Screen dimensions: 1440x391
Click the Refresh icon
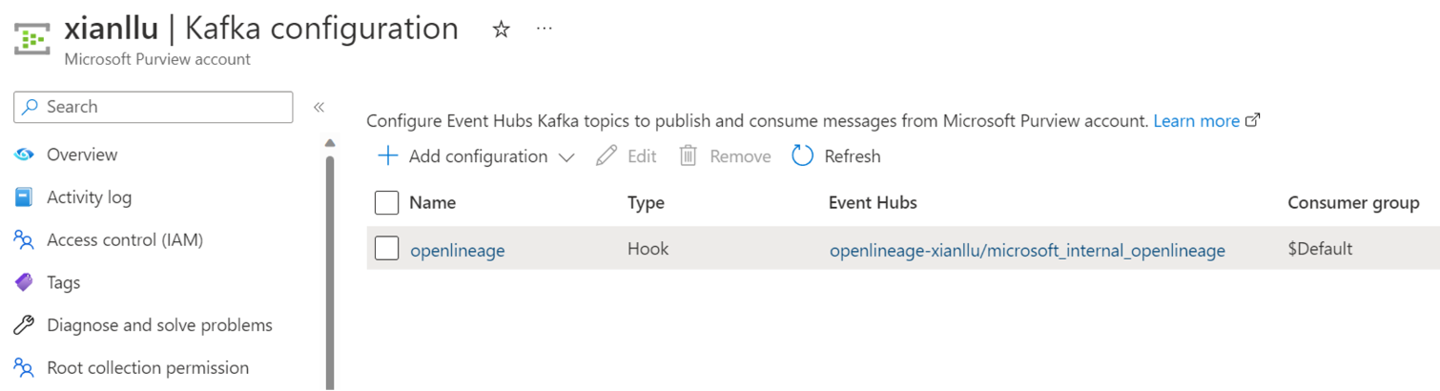pyautogui.click(x=803, y=155)
